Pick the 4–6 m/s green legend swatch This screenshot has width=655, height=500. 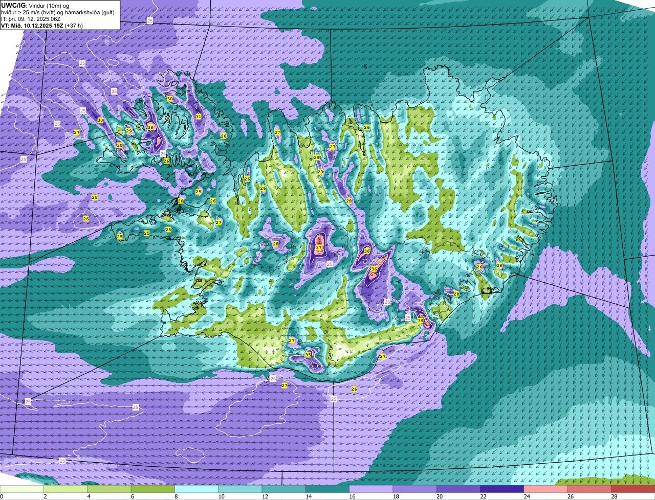pos(109,489)
